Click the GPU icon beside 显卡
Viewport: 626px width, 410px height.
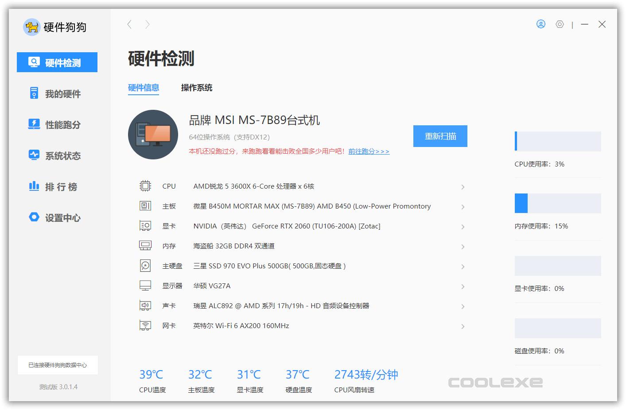pos(145,225)
